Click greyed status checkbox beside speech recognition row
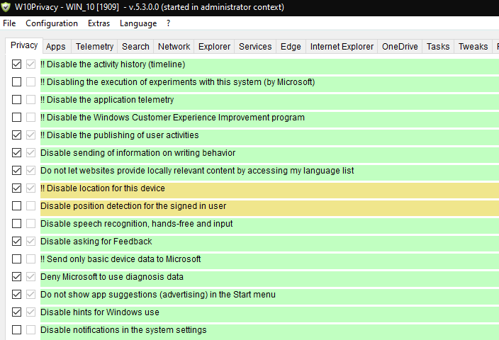The width and height of the screenshot is (499, 340). click(31, 224)
